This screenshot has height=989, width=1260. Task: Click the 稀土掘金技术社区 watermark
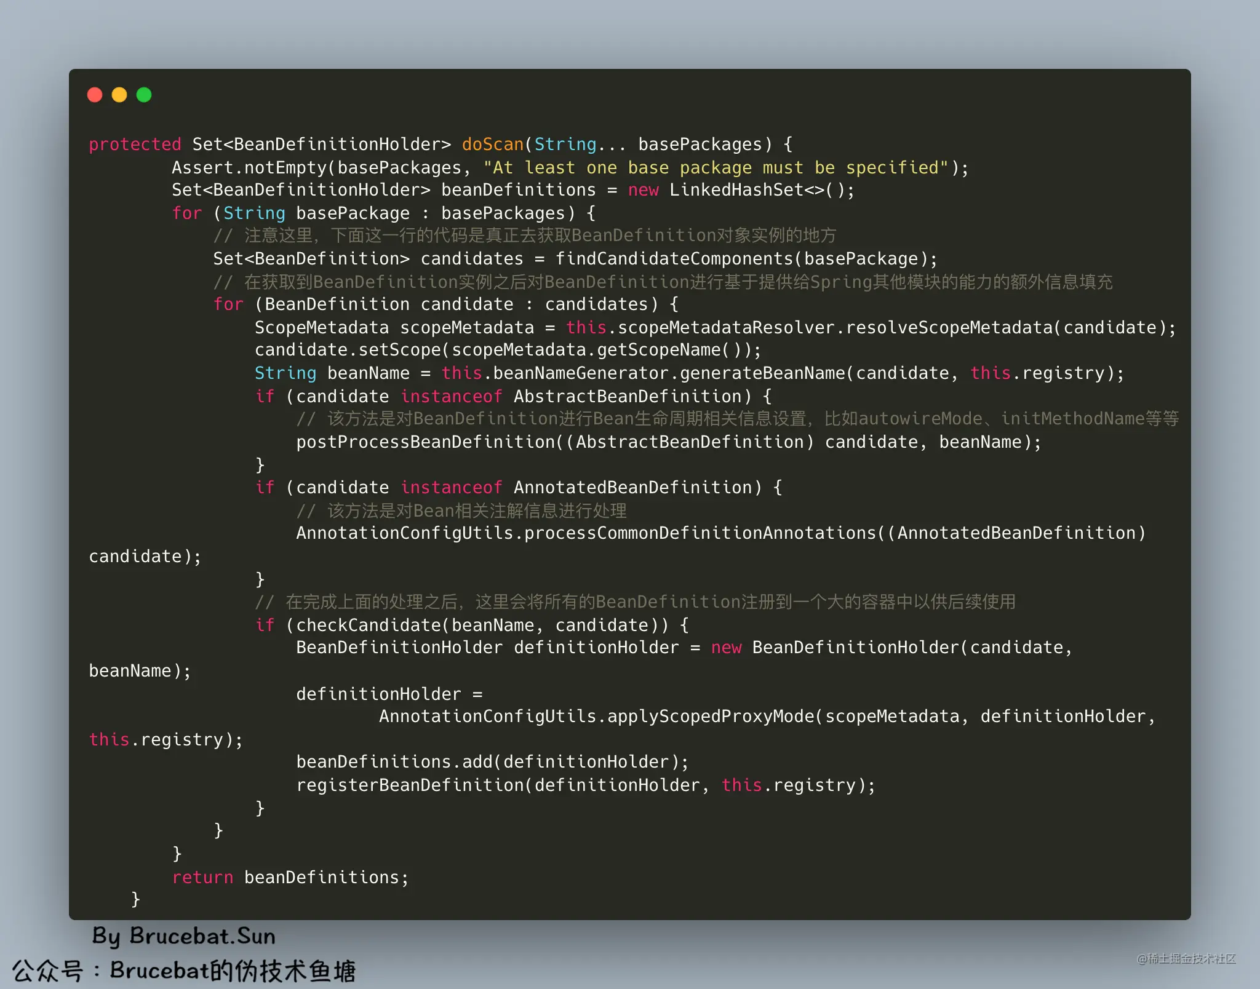pos(1186,959)
